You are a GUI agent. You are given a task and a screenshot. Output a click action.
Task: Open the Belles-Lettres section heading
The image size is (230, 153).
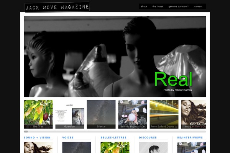click(x=113, y=138)
